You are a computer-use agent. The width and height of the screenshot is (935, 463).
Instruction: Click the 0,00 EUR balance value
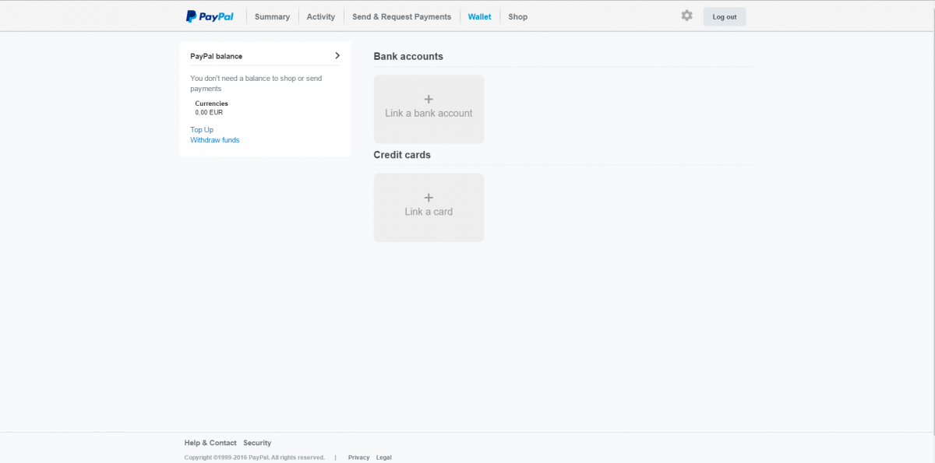(209, 112)
